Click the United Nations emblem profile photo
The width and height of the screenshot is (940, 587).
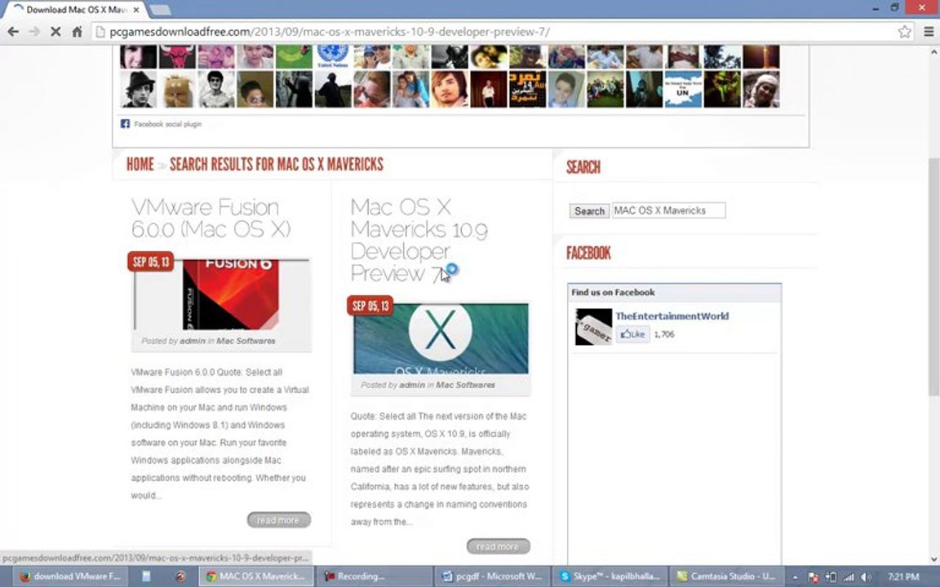(333, 58)
